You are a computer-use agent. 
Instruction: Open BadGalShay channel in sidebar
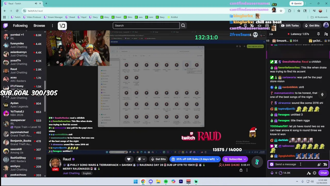point(23,159)
